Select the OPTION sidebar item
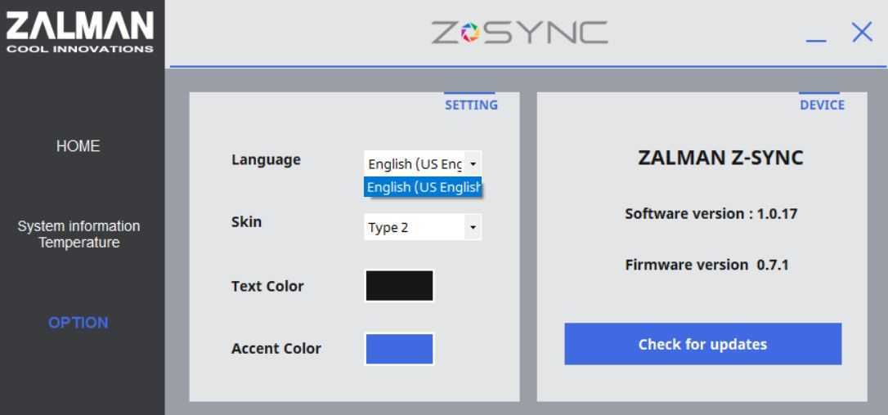Image resolution: width=888 pixels, height=415 pixels. tap(78, 323)
